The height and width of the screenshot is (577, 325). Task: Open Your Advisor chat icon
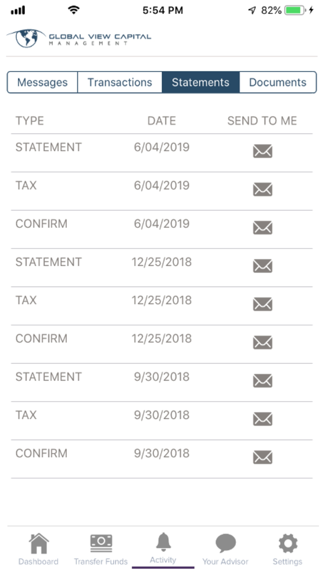(225, 542)
